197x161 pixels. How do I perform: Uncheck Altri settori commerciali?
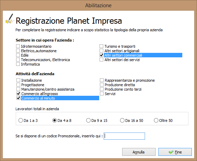[x=101, y=55]
